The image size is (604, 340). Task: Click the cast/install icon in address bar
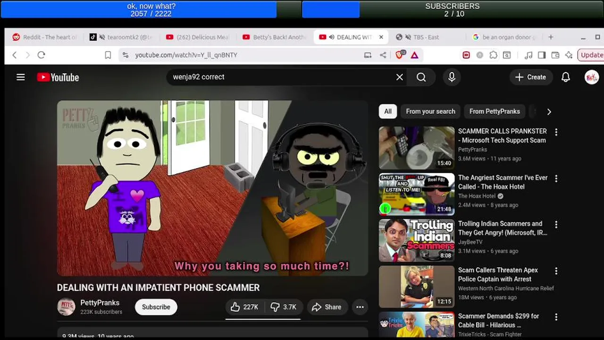(x=368, y=55)
